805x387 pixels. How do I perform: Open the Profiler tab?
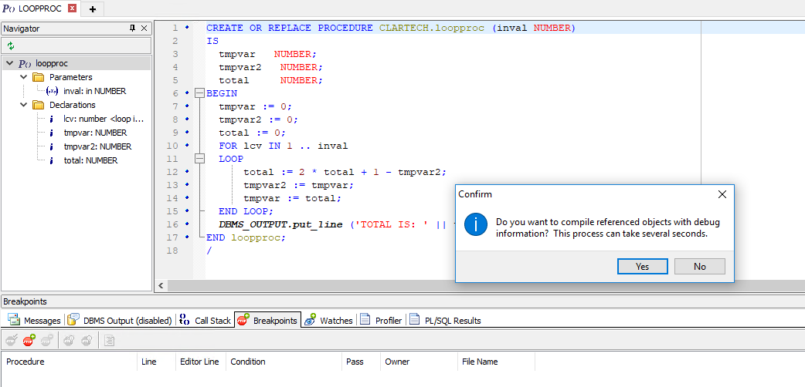pos(381,321)
